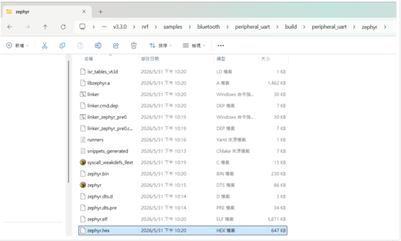The height and width of the screenshot is (241, 401).
Task: Go to build folder in breadcrumb
Action: pos(291,27)
